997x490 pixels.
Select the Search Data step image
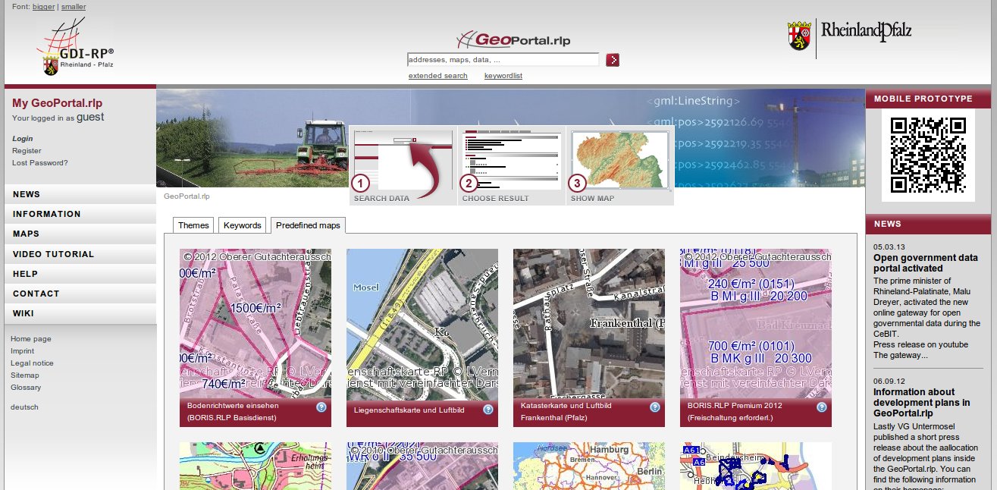coord(403,165)
